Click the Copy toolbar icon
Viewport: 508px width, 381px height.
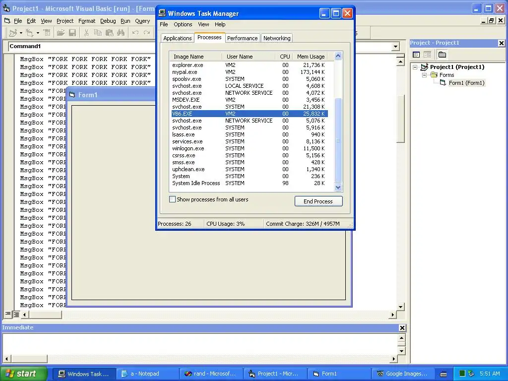point(98,33)
